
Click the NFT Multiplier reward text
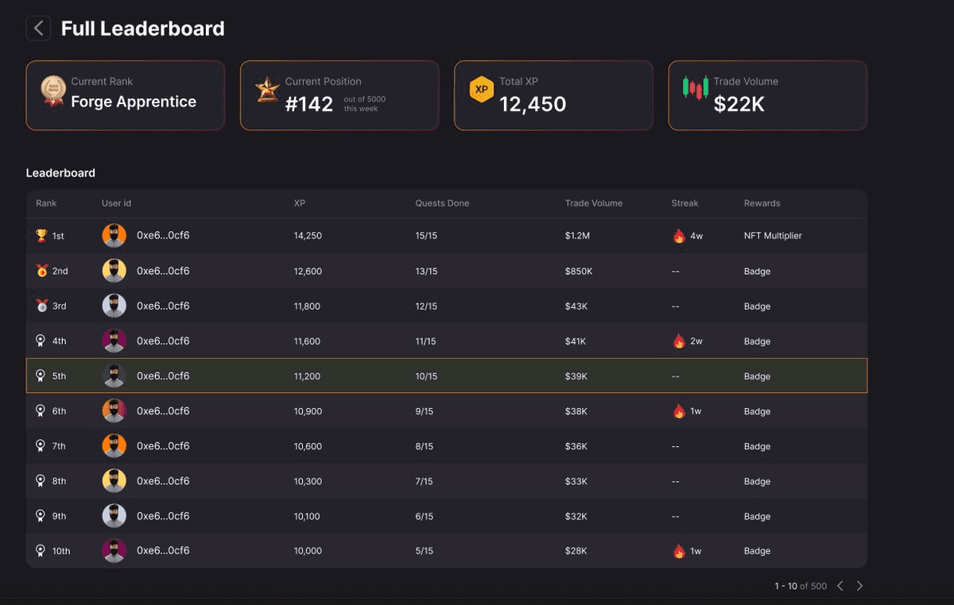pos(773,236)
